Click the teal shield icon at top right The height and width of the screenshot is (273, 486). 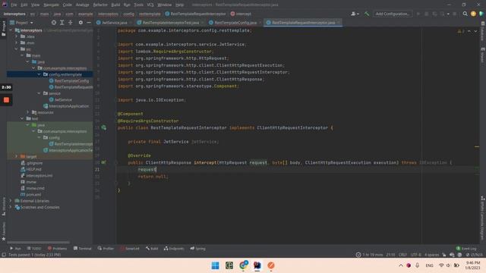tap(481, 14)
